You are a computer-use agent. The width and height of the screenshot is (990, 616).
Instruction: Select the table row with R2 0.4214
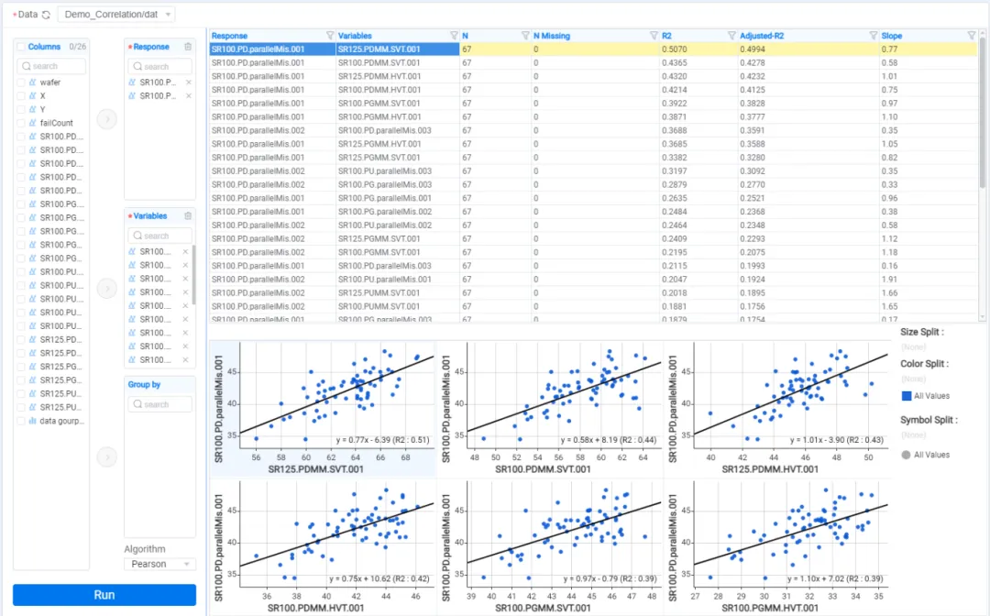click(593, 90)
